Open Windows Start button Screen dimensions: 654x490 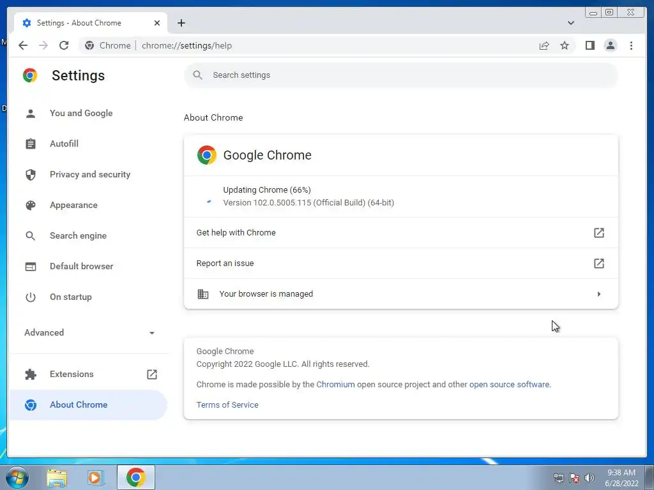click(x=17, y=477)
